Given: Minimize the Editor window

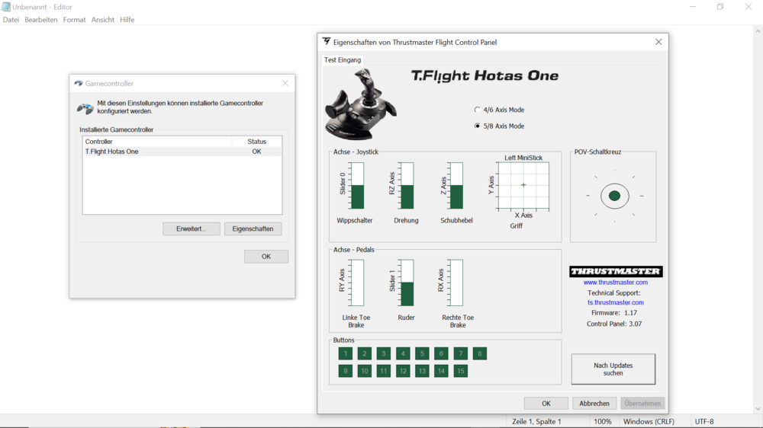Looking at the screenshot, I should 693,7.
